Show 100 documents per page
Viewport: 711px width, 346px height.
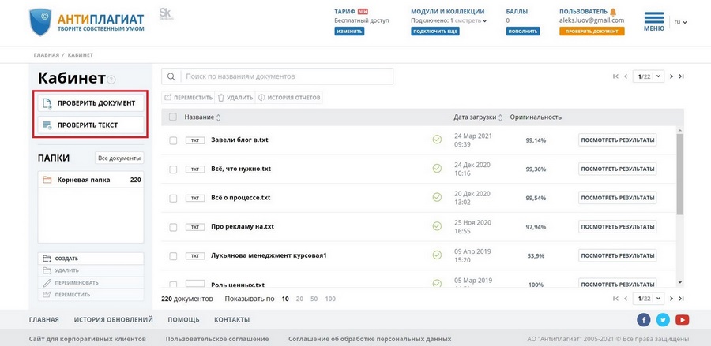tap(330, 299)
